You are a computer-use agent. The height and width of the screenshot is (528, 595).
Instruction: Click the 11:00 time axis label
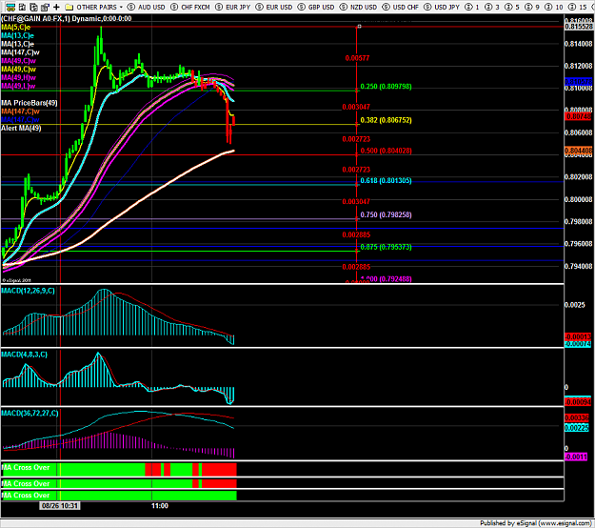(159, 505)
